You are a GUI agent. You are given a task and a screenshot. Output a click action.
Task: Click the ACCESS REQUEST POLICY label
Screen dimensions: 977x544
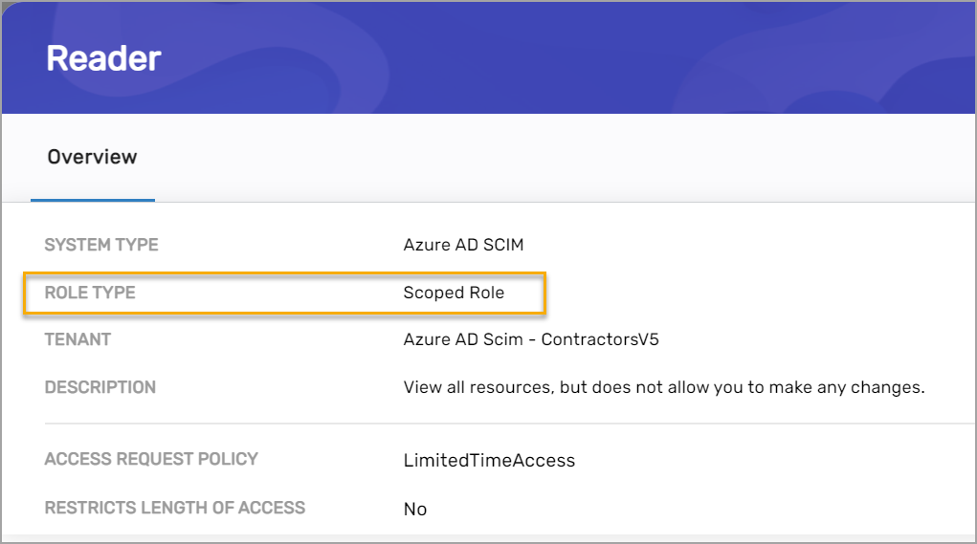click(151, 459)
